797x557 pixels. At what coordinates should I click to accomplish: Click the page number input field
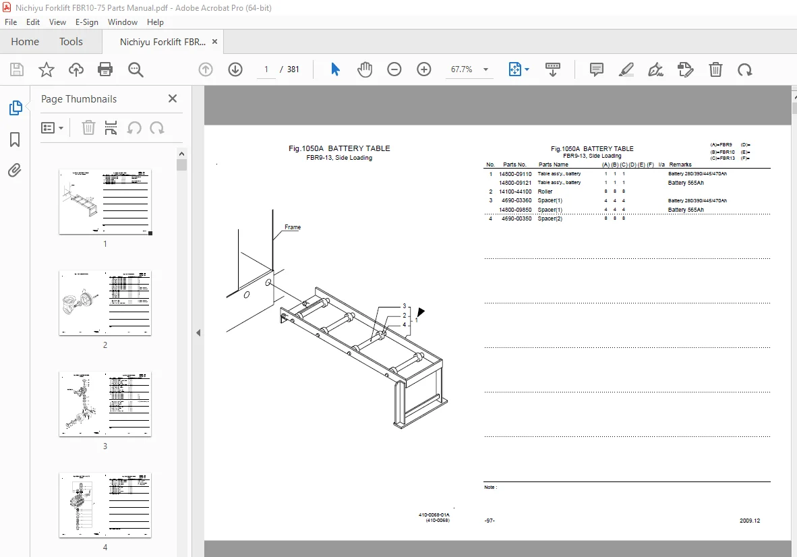tap(266, 69)
